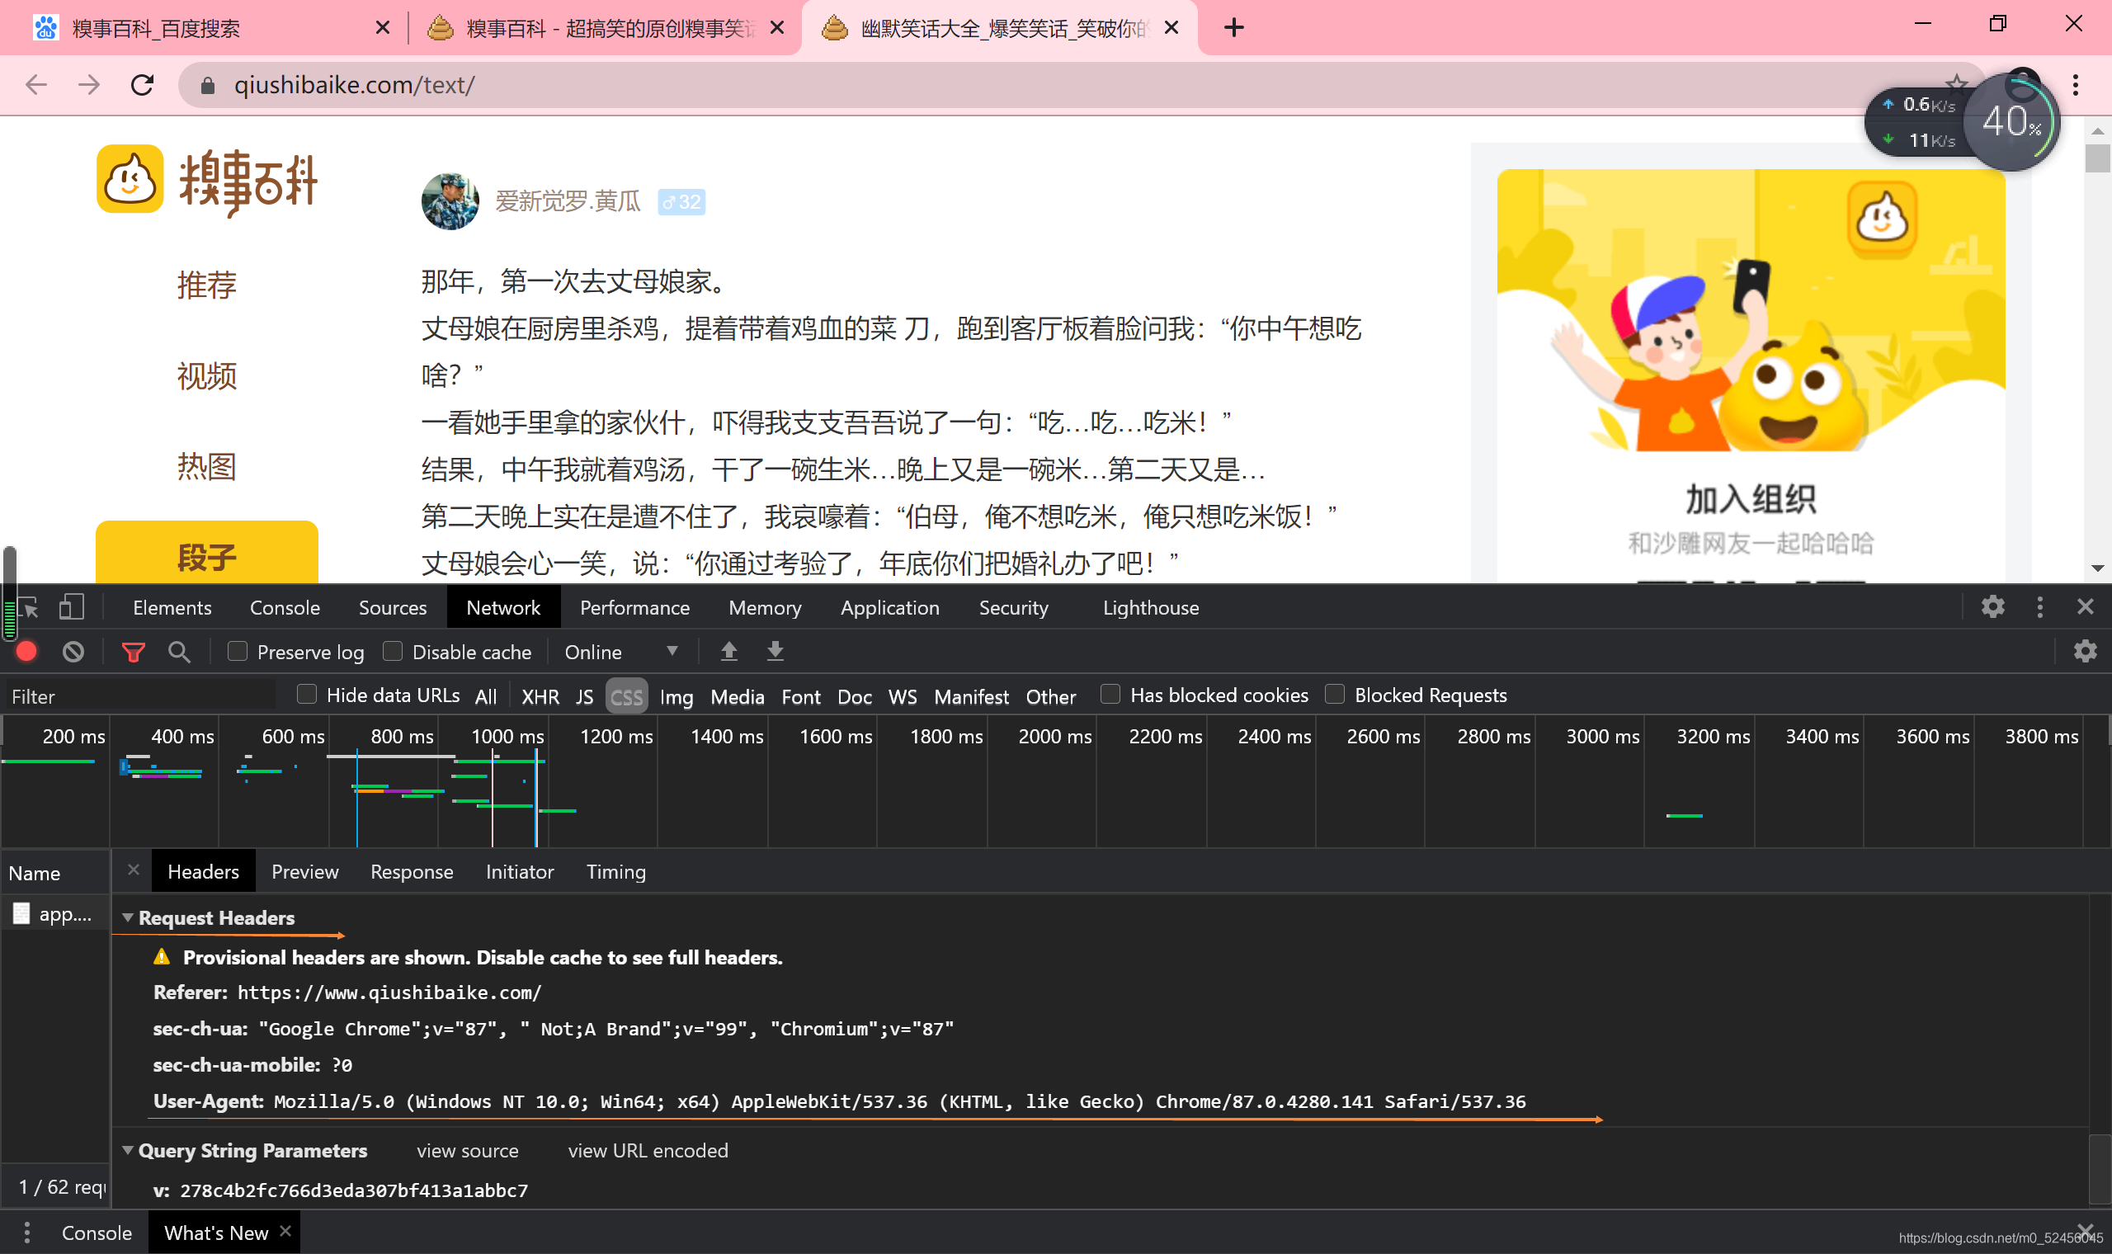The height and width of the screenshot is (1254, 2112).
Task: Toggle the red filter funnel icon
Action: 134,652
